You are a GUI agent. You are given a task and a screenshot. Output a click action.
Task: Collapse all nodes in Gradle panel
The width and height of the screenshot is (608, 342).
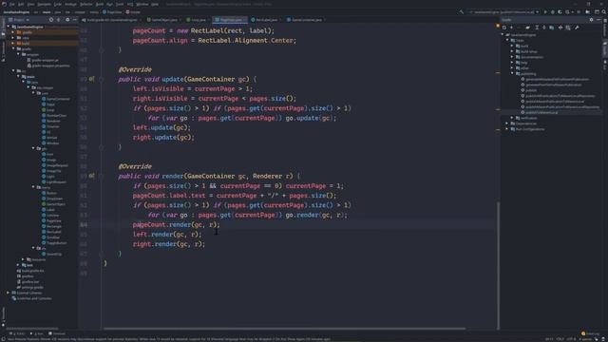(x=544, y=28)
